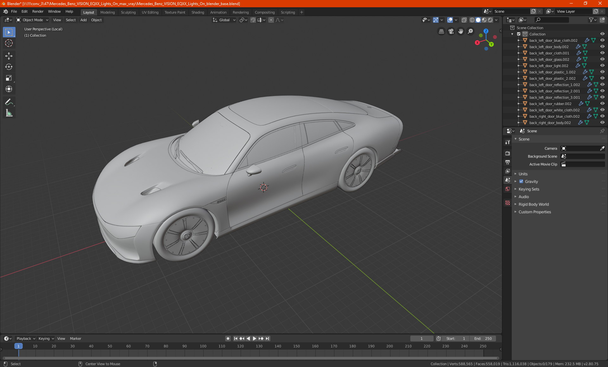Hide back_left_door_glass.002 with eye icon
The width and height of the screenshot is (608, 367).
(602, 59)
